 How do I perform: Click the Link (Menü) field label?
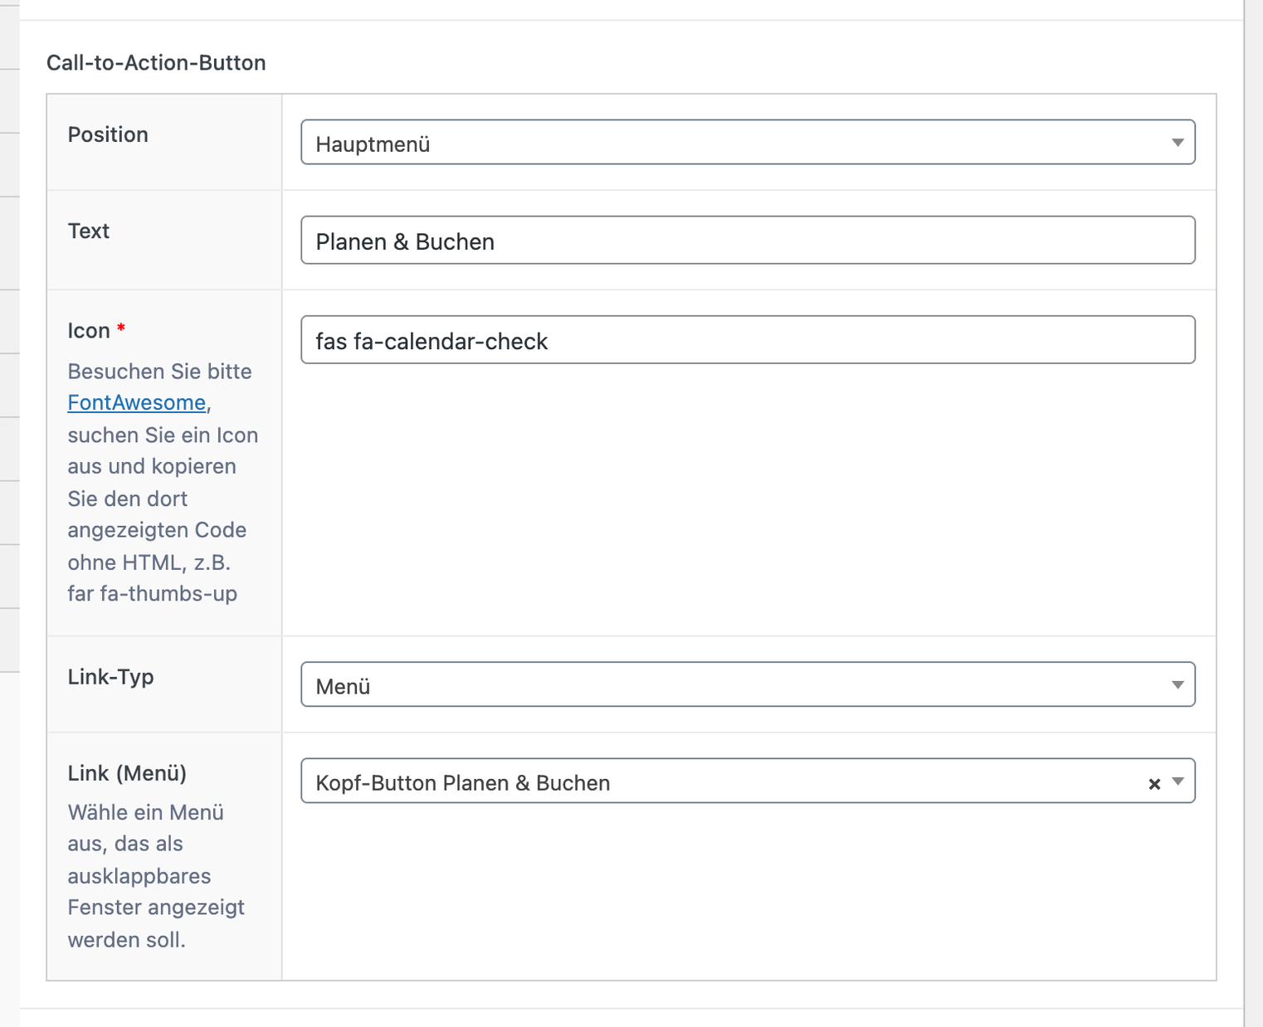click(127, 773)
